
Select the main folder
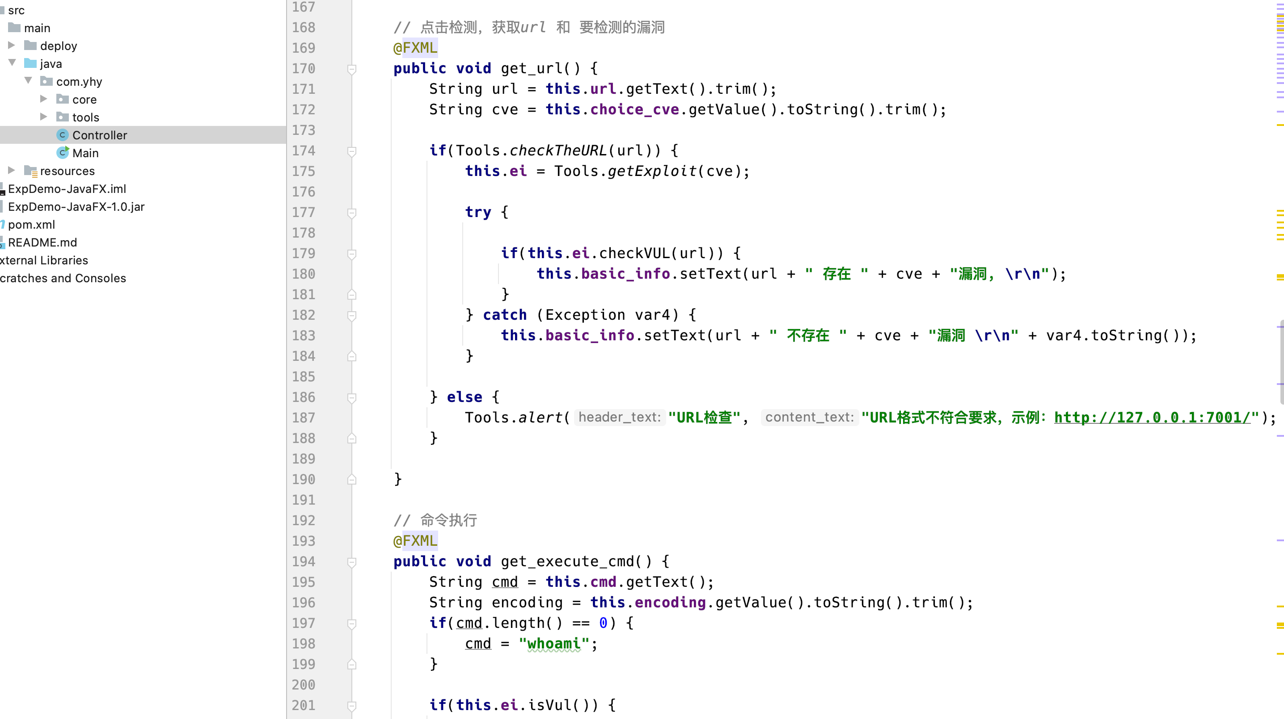pos(37,28)
